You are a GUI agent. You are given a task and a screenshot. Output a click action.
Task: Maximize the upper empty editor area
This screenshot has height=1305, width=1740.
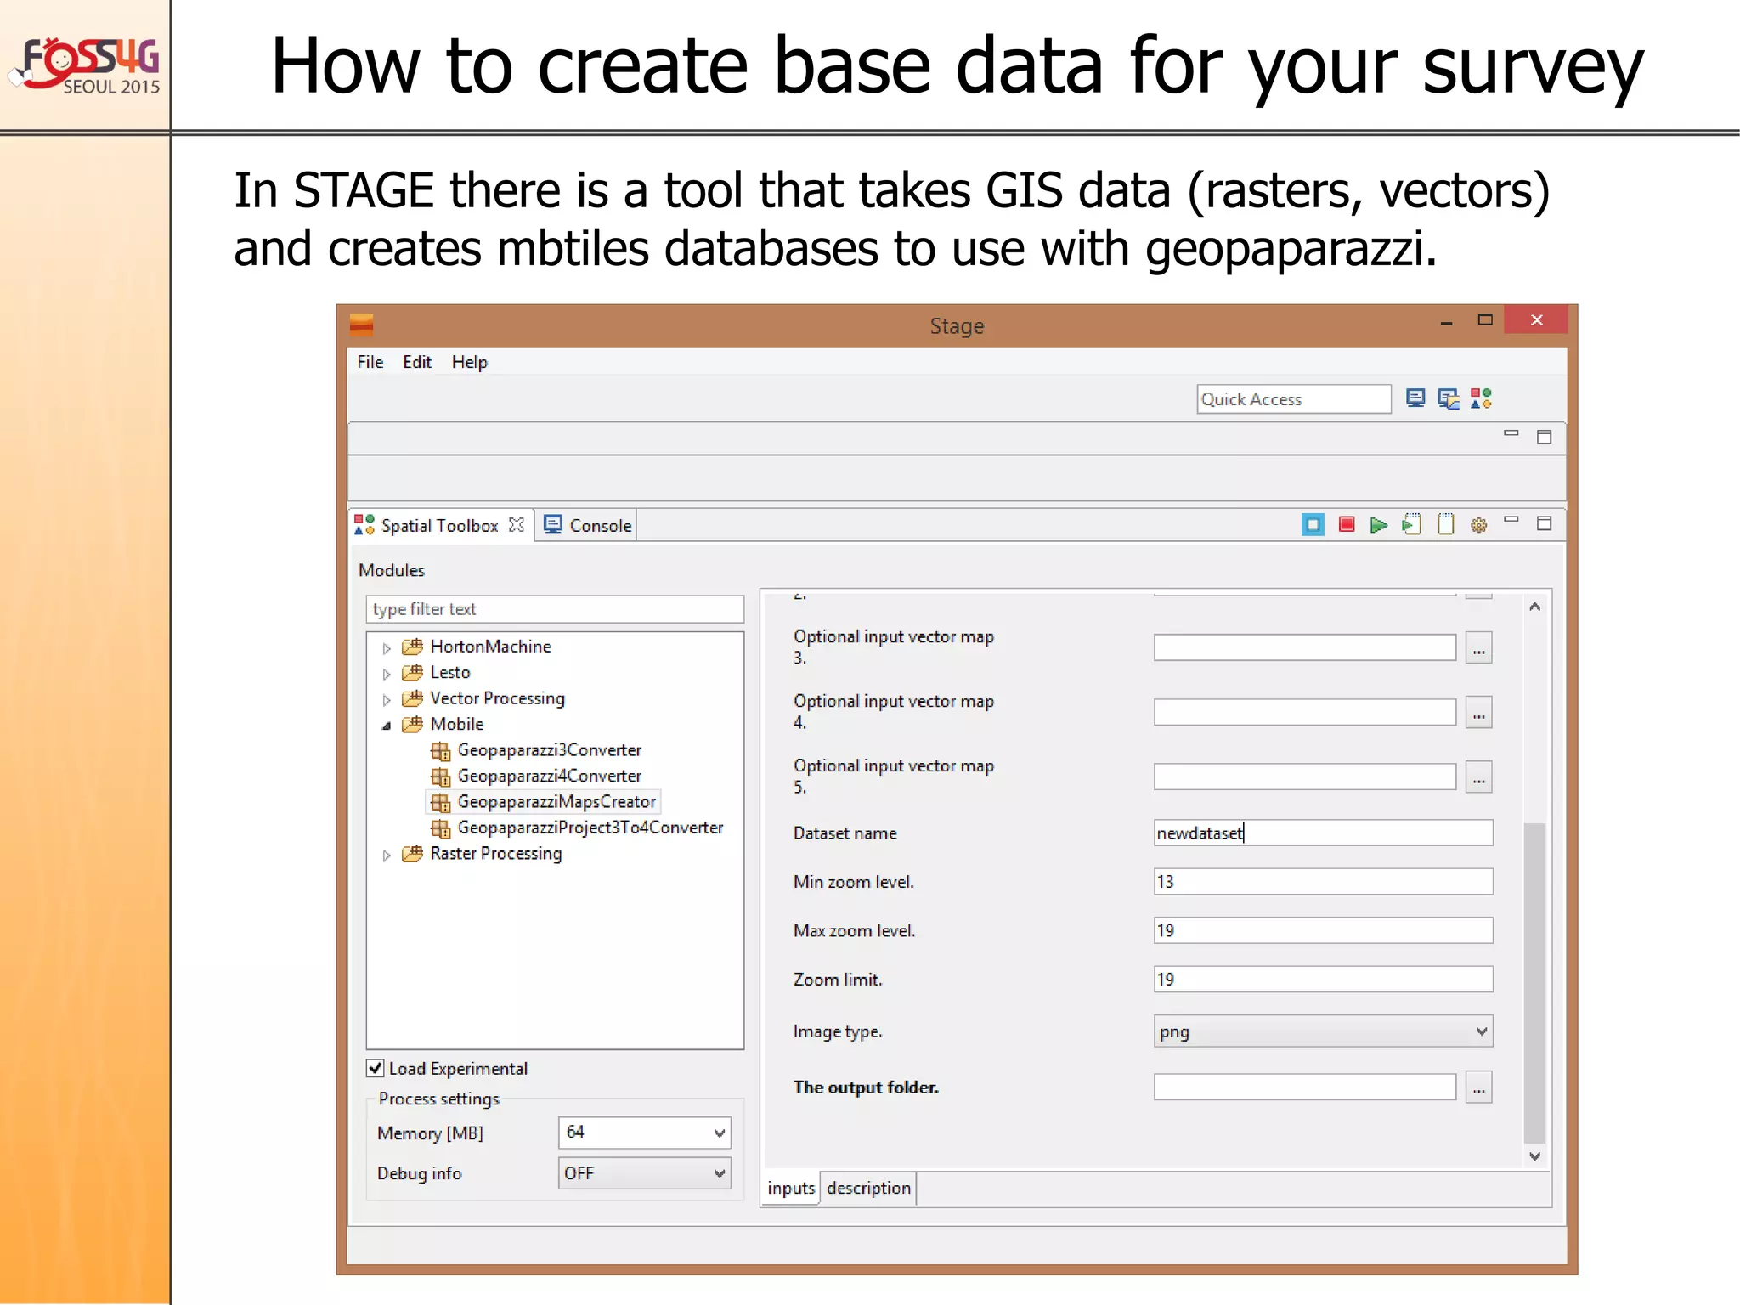[x=1545, y=438]
